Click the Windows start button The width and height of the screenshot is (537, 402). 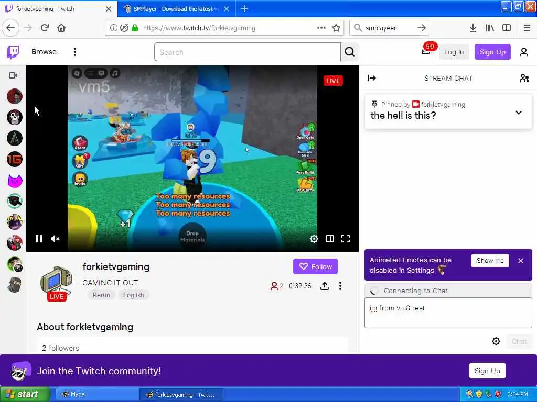tap(25, 395)
